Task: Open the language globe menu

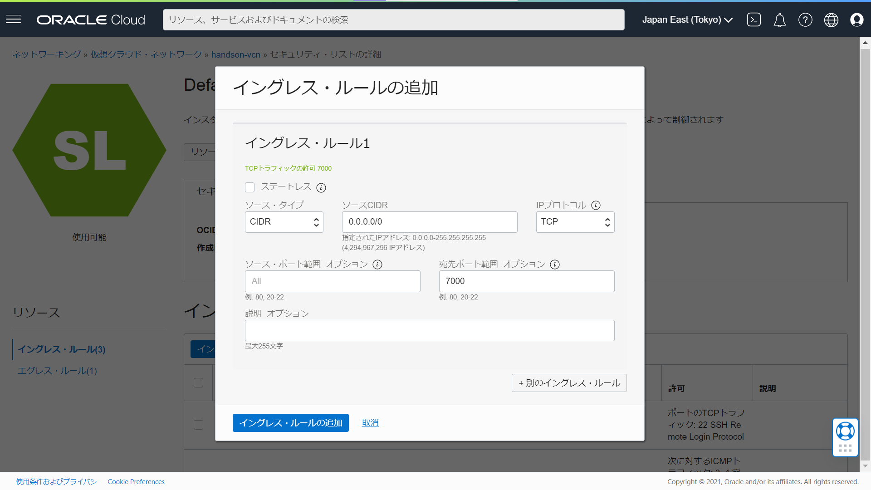Action: coord(831,20)
